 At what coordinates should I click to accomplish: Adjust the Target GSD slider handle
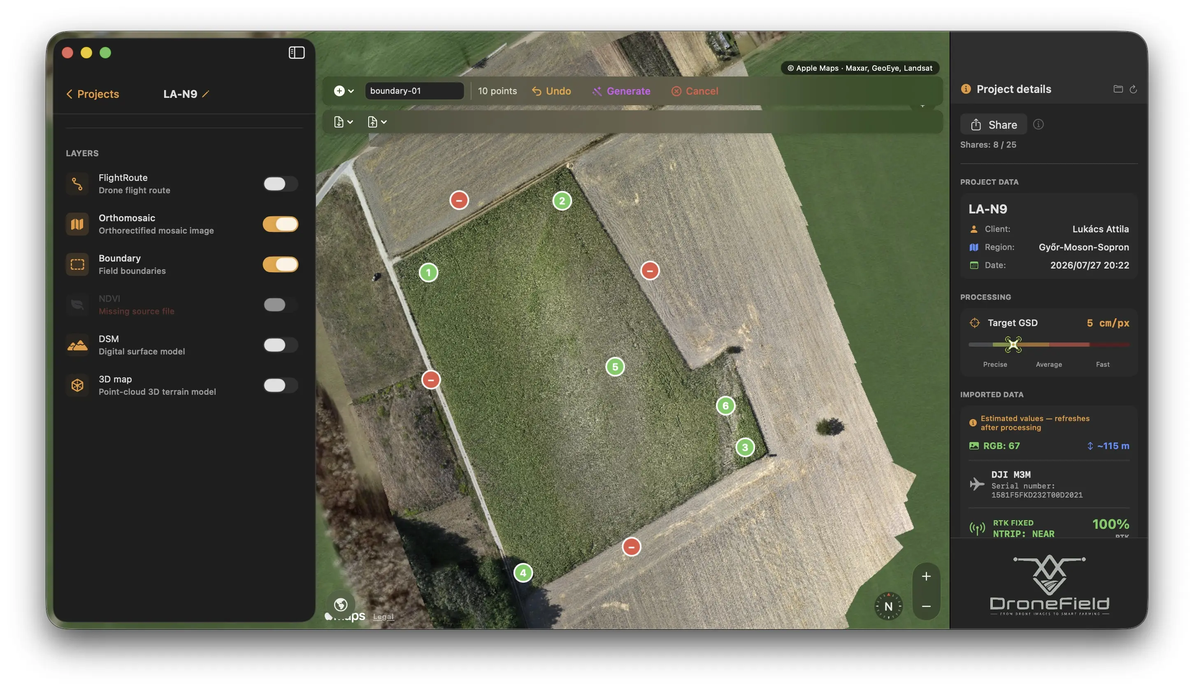pyautogui.click(x=1013, y=344)
